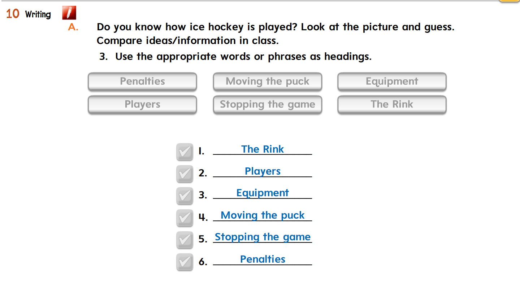Toggle the checkbox beside answer 4

tap(185, 218)
